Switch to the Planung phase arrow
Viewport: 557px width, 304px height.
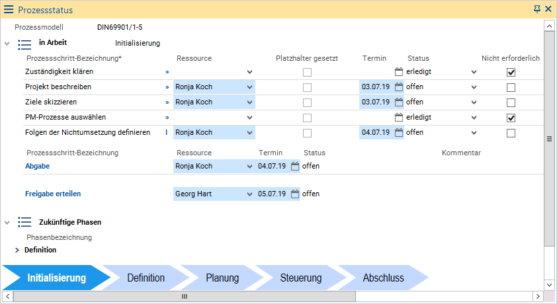point(222,278)
